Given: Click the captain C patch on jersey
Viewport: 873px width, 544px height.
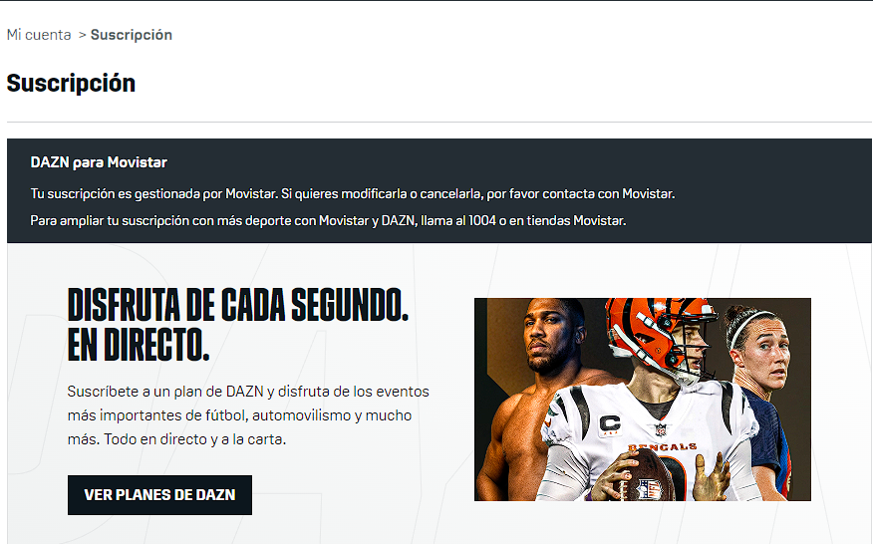Looking at the screenshot, I should 609,425.
